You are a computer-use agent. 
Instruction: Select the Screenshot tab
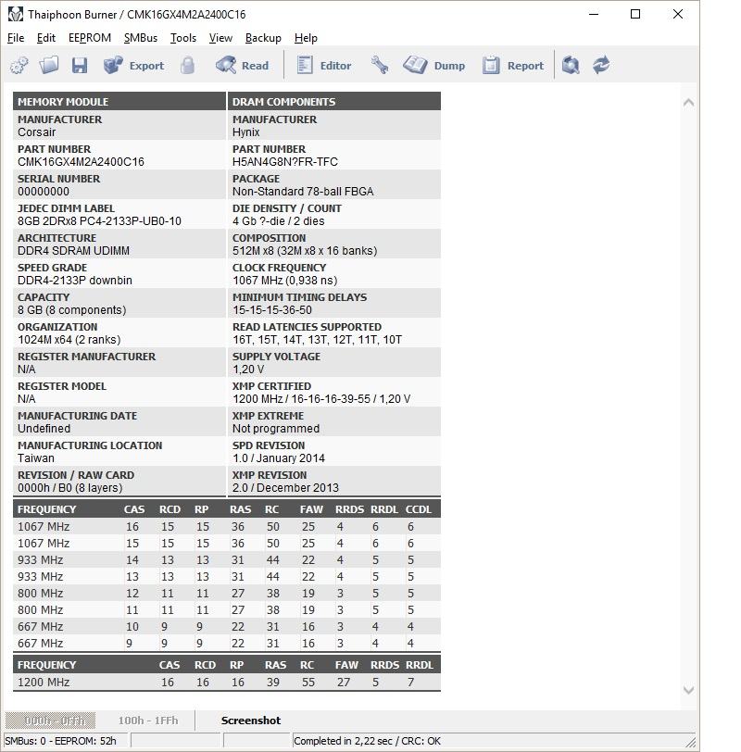[x=251, y=721]
